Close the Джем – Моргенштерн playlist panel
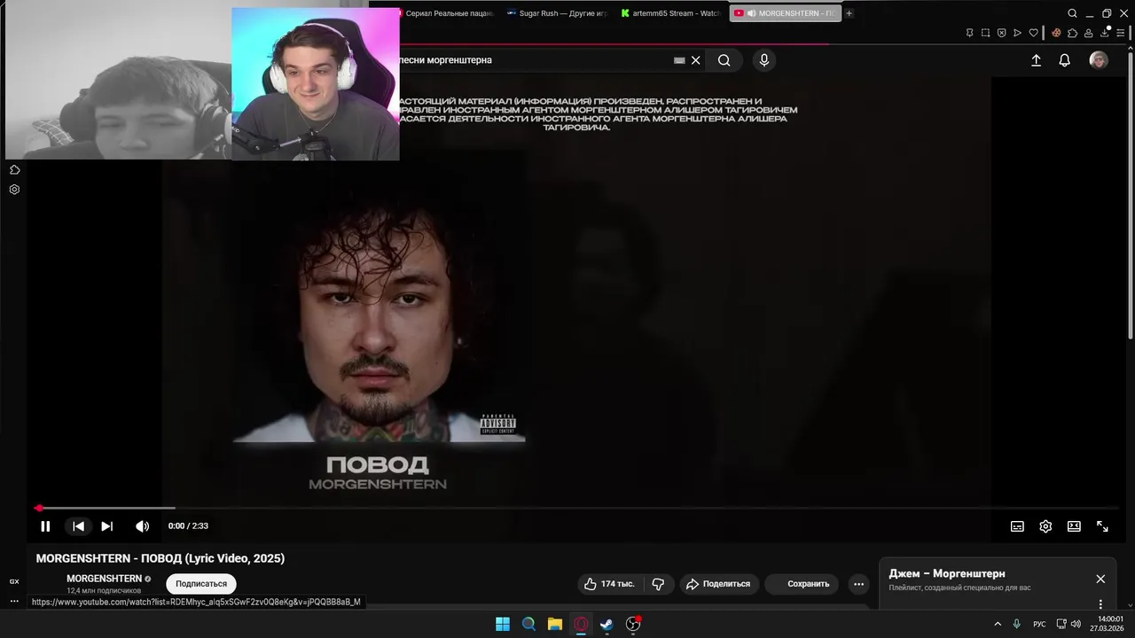 [1100, 579]
